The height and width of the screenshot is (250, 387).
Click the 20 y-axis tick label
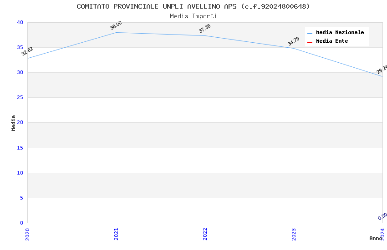pos(20,122)
